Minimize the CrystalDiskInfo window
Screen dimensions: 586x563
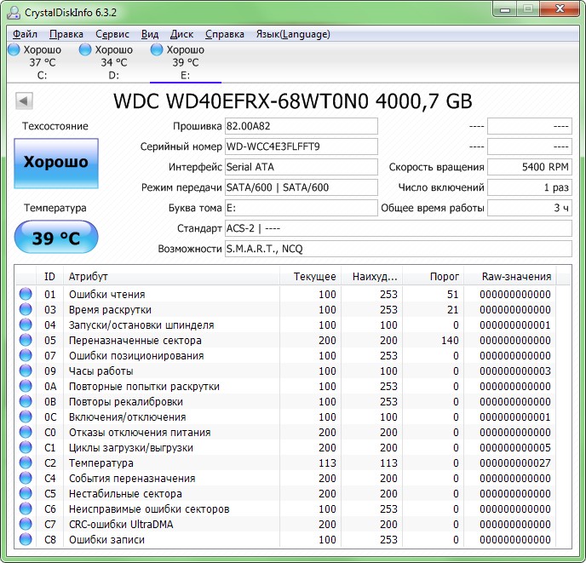(505, 9)
